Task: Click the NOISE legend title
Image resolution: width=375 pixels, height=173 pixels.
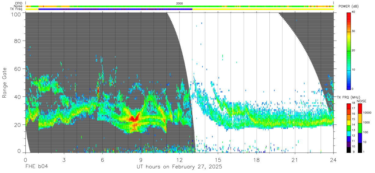Action: tap(361, 101)
